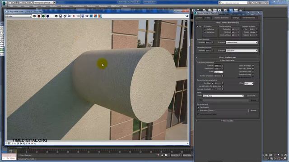The height and width of the screenshot is (162, 289).
Task: Click the lock selection icon in status bar
Action: tap(162, 155)
